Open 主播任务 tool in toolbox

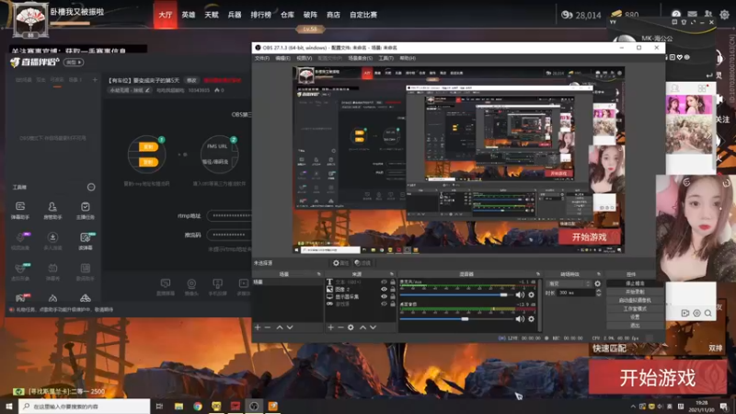86,210
